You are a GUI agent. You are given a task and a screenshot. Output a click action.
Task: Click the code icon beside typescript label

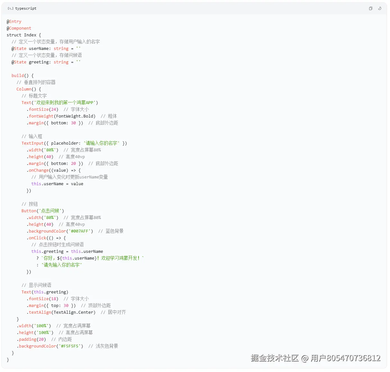click(x=11, y=8)
